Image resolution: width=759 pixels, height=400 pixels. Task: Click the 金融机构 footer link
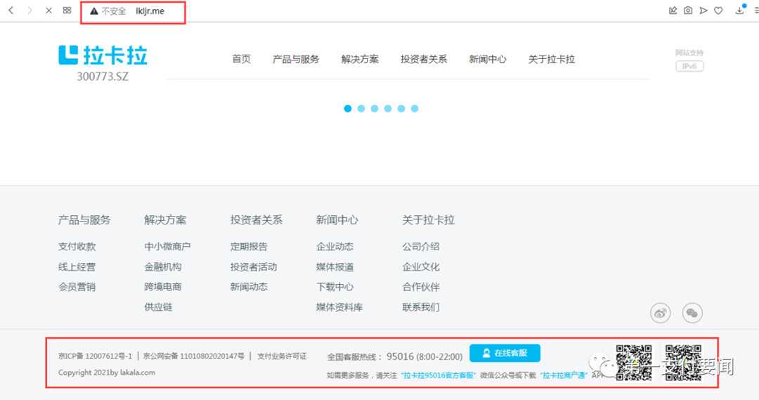click(x=162, y=267)
